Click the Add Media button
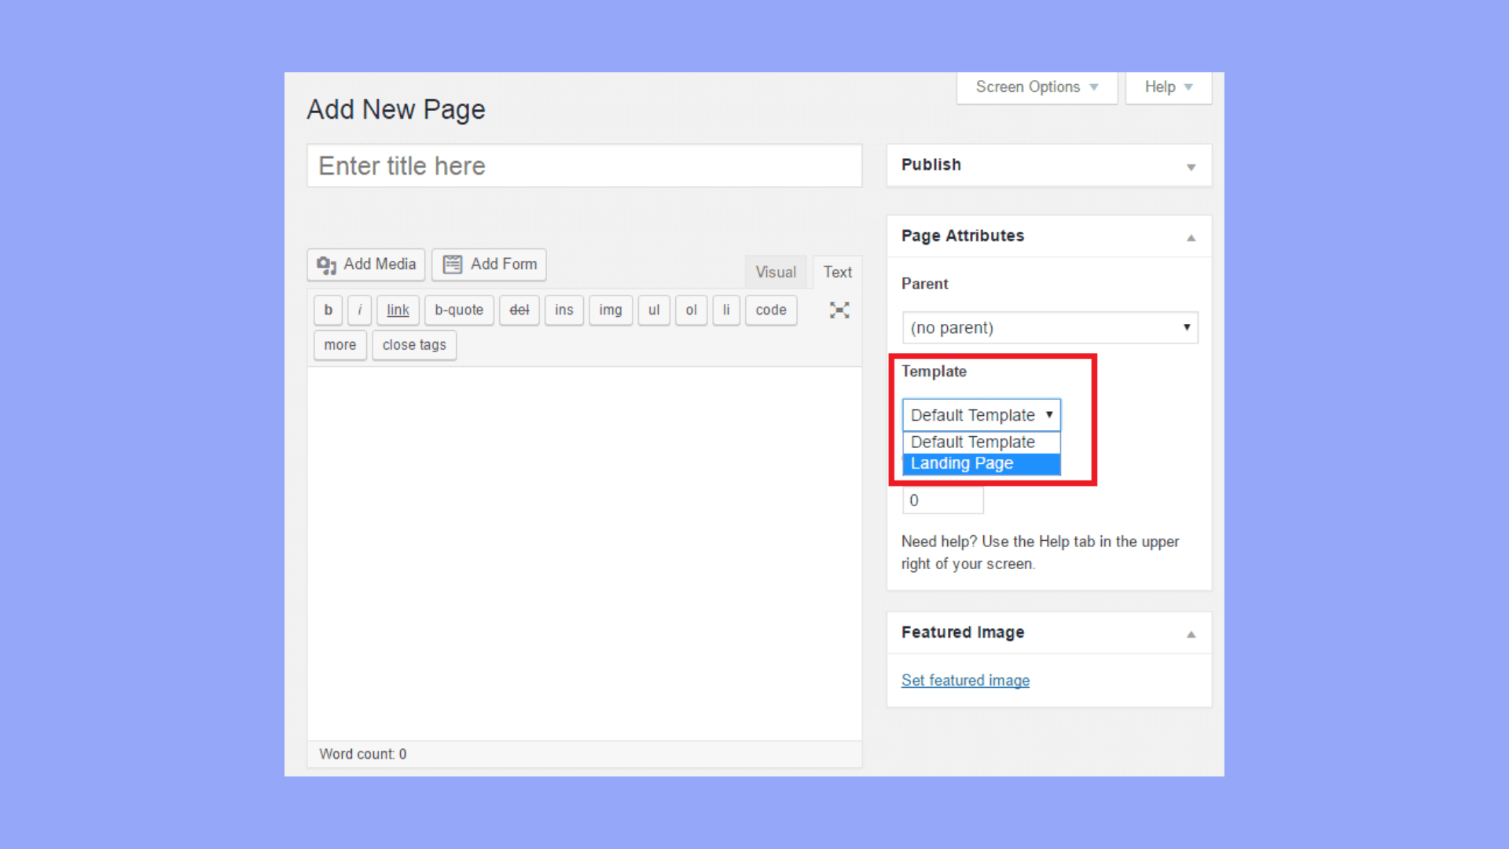The image size is (1509, 849). click(366, 265)
